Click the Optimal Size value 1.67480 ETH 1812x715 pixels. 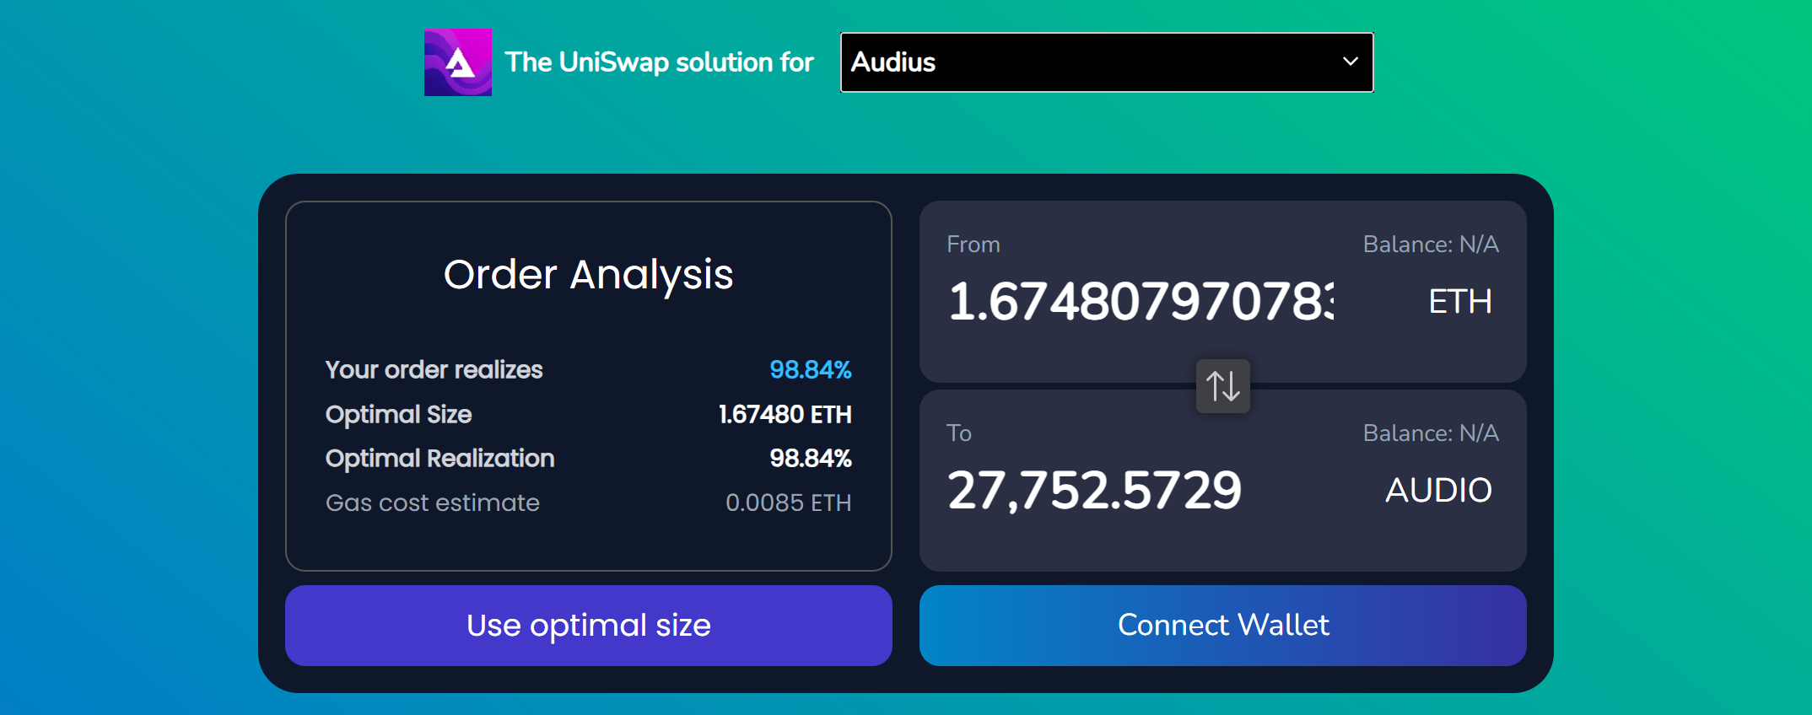pyautogui.click(x=785, y=415)
